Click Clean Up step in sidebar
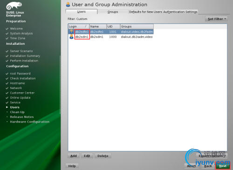This screenshot has width=233, height=170. click(x=17, y=112)
